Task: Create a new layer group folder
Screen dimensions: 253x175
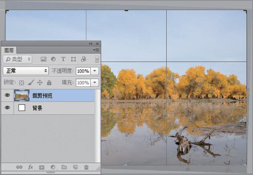Action: click(x=64, y=167)
